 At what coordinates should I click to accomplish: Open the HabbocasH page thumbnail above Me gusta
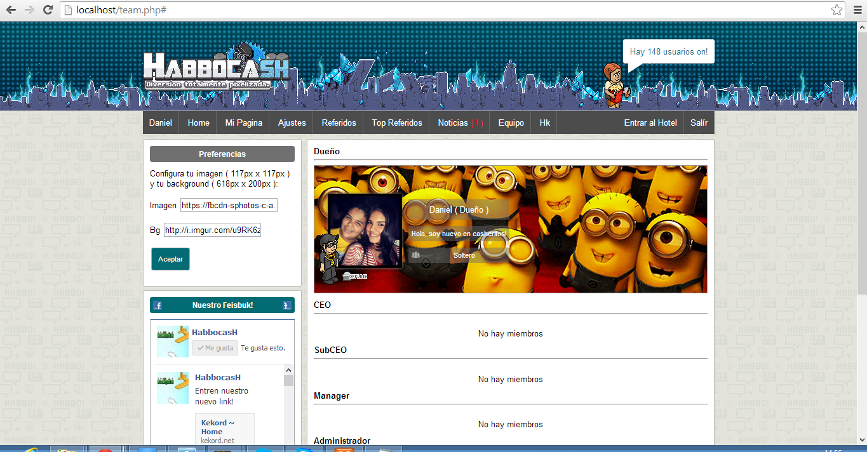tap(173, 342)
